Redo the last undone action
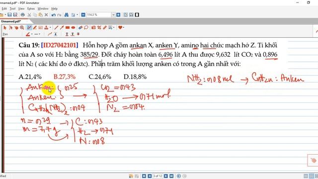The width and height of the screenshot is (318, 179). pos(59,15)
